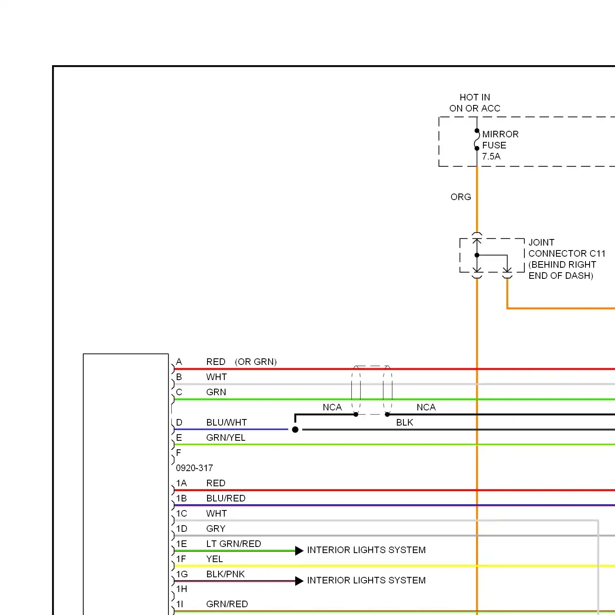Click the GRN/RED wire label
This screenshot has width=615, height=615.
coord(227,604)
